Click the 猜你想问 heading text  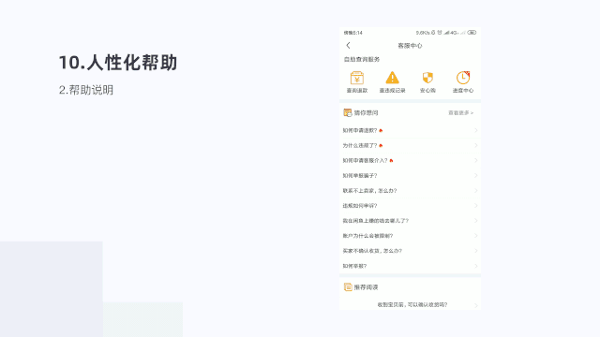[366, 112]
